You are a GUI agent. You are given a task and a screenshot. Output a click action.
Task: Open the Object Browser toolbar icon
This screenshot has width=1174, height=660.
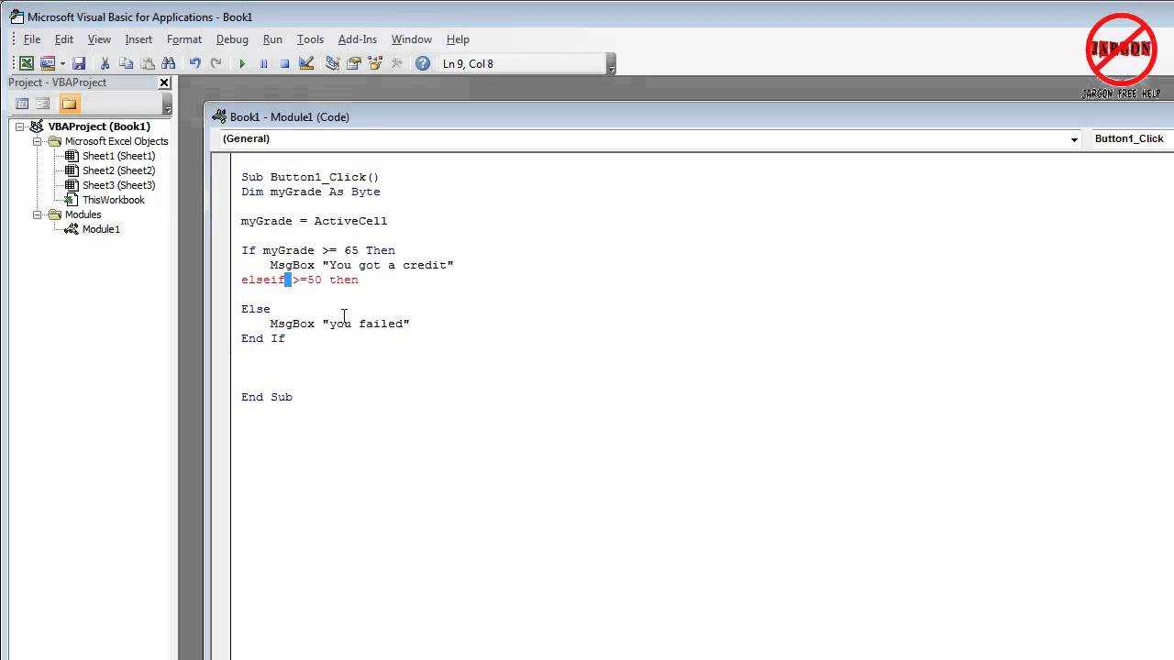click(x=375, y=63)
